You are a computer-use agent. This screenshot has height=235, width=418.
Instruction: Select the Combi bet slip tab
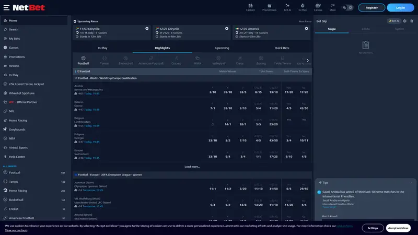(365, 29)
